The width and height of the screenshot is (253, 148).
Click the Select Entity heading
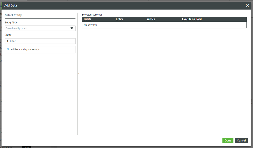pyautogui.click(x=13, y=15)
